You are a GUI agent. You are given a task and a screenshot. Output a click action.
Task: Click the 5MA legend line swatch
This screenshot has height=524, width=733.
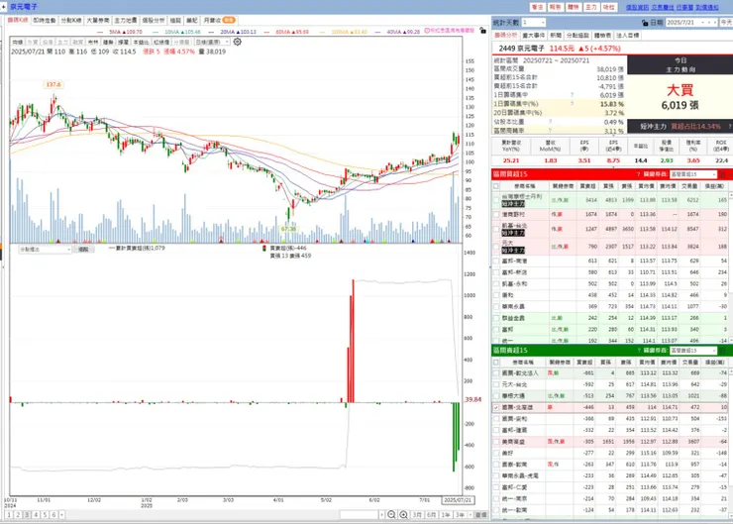point(100,32)
